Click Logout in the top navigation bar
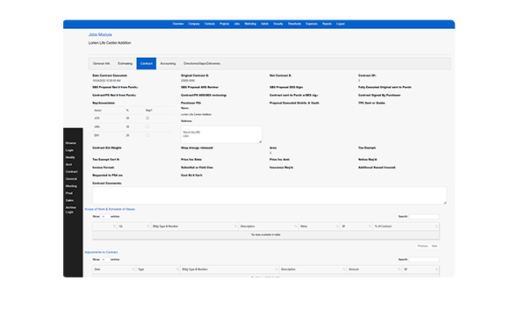Image resolution: width=518 pixels, height=316 pixels. 341,24
